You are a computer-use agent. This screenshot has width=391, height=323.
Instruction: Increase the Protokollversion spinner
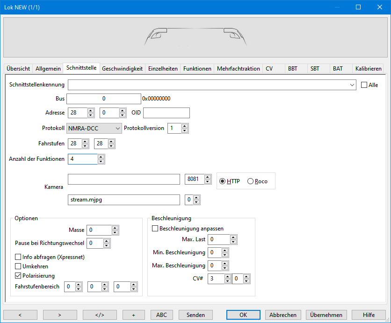tap(185, 126)
